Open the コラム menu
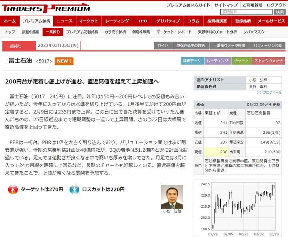288x237 pixels. point(193,21)
